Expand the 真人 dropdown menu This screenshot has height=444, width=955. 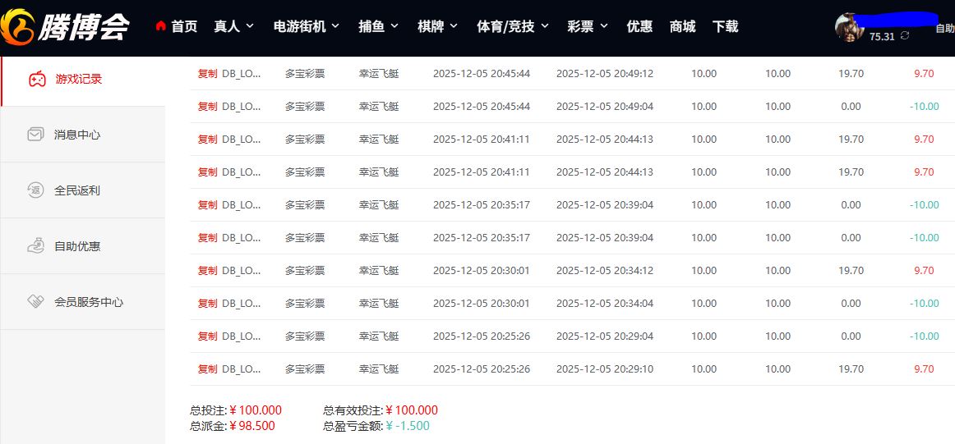[234, 26]
